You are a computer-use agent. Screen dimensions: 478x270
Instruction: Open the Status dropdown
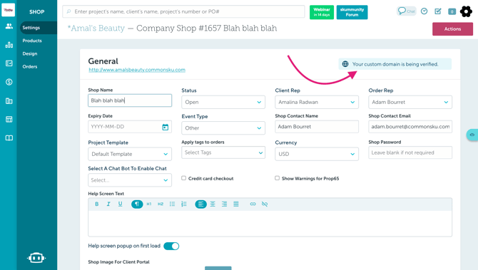pyautogui.click(x=223, y=102)
